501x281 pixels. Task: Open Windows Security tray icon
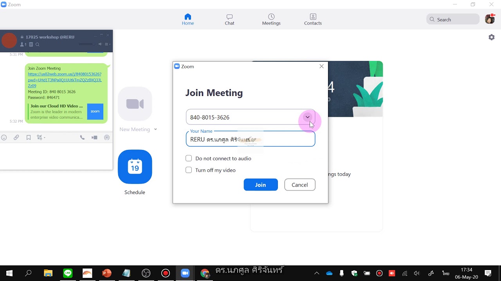coord(354,273)
